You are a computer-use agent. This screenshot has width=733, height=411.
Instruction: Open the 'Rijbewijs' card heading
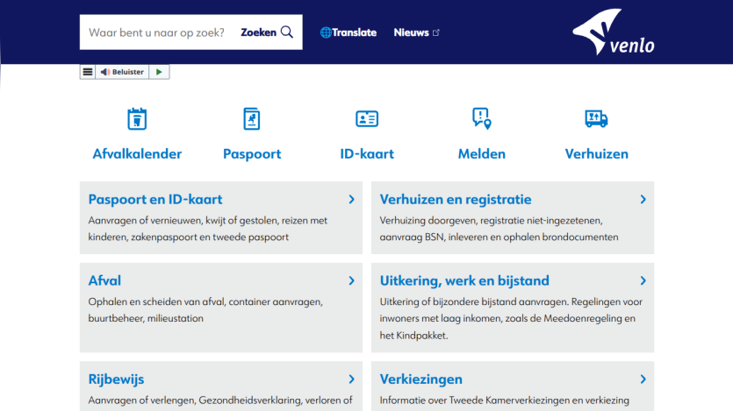[116, 379]
